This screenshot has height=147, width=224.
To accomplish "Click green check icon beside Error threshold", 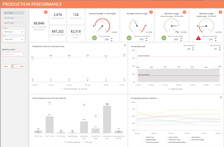I will (x=94, y=38).
